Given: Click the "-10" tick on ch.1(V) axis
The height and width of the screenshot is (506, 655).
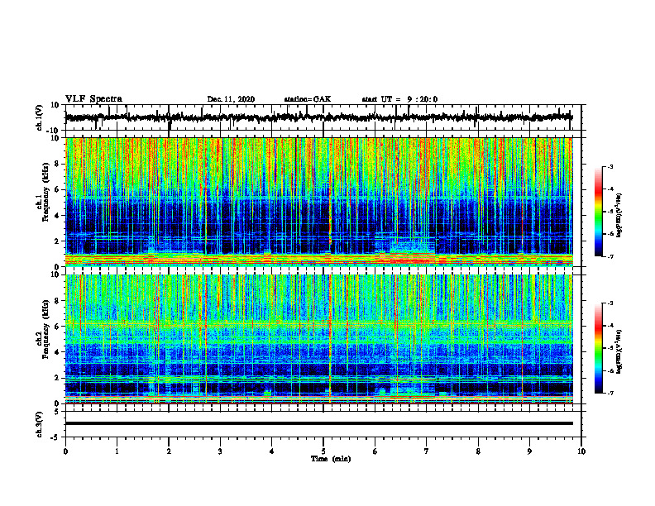Looking at the screenshot, I should (x=53, y=131).
